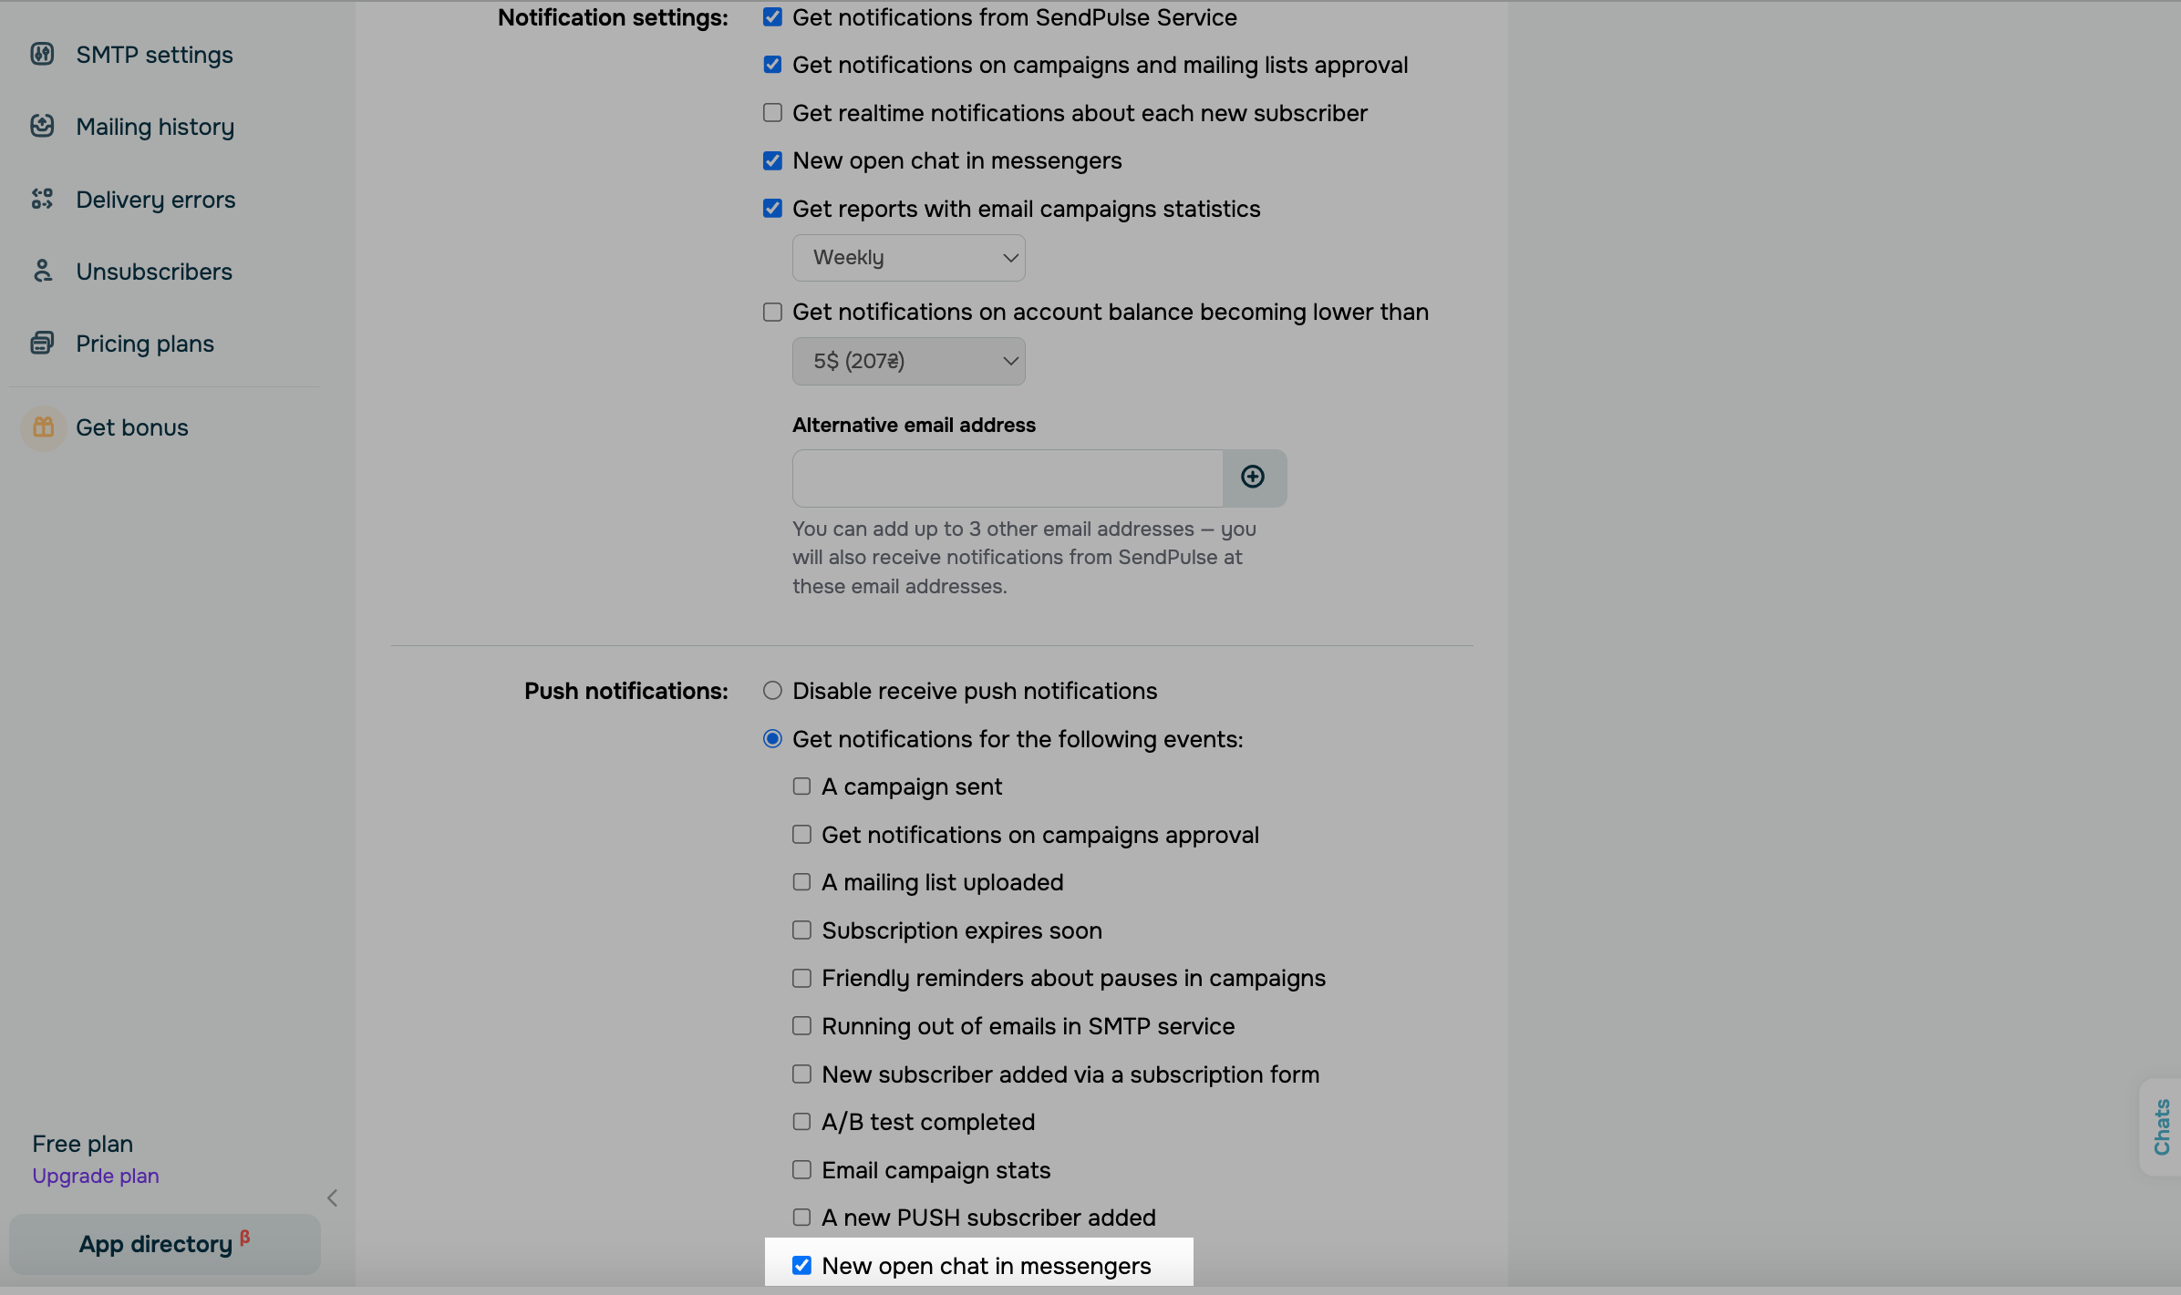Viewport: 2181px width, 1295px height.
Task: Click the add alternative email plus icon
Action: point(1253,478)
